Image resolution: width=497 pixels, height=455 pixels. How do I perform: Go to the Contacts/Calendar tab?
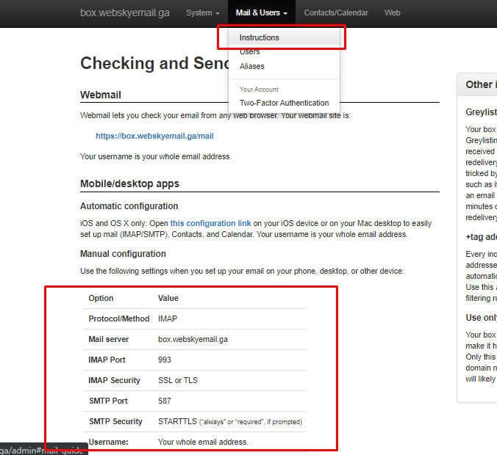(x=336, y=13)
